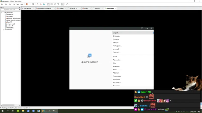This screenshot has width=202, height=113.
Task: Toggle the thumbnail bar view icon
Action: click(52, 4)
